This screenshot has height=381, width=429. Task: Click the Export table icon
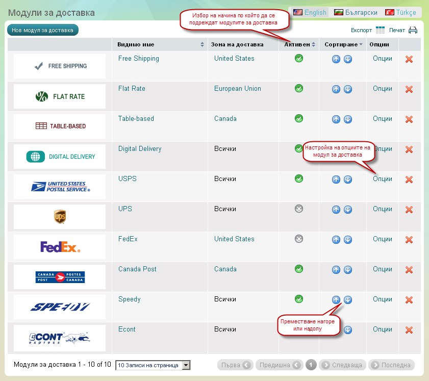pyautogui.click(x=380, y=30)
